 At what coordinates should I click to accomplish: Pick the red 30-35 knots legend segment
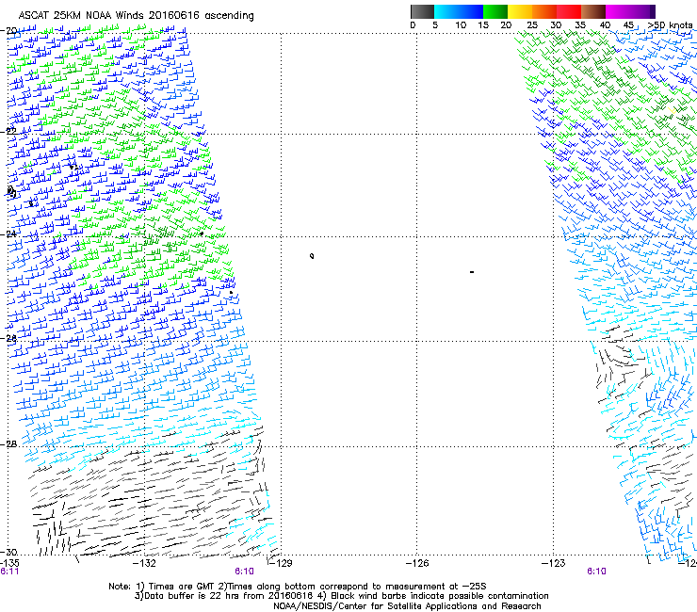coord(569,11)
